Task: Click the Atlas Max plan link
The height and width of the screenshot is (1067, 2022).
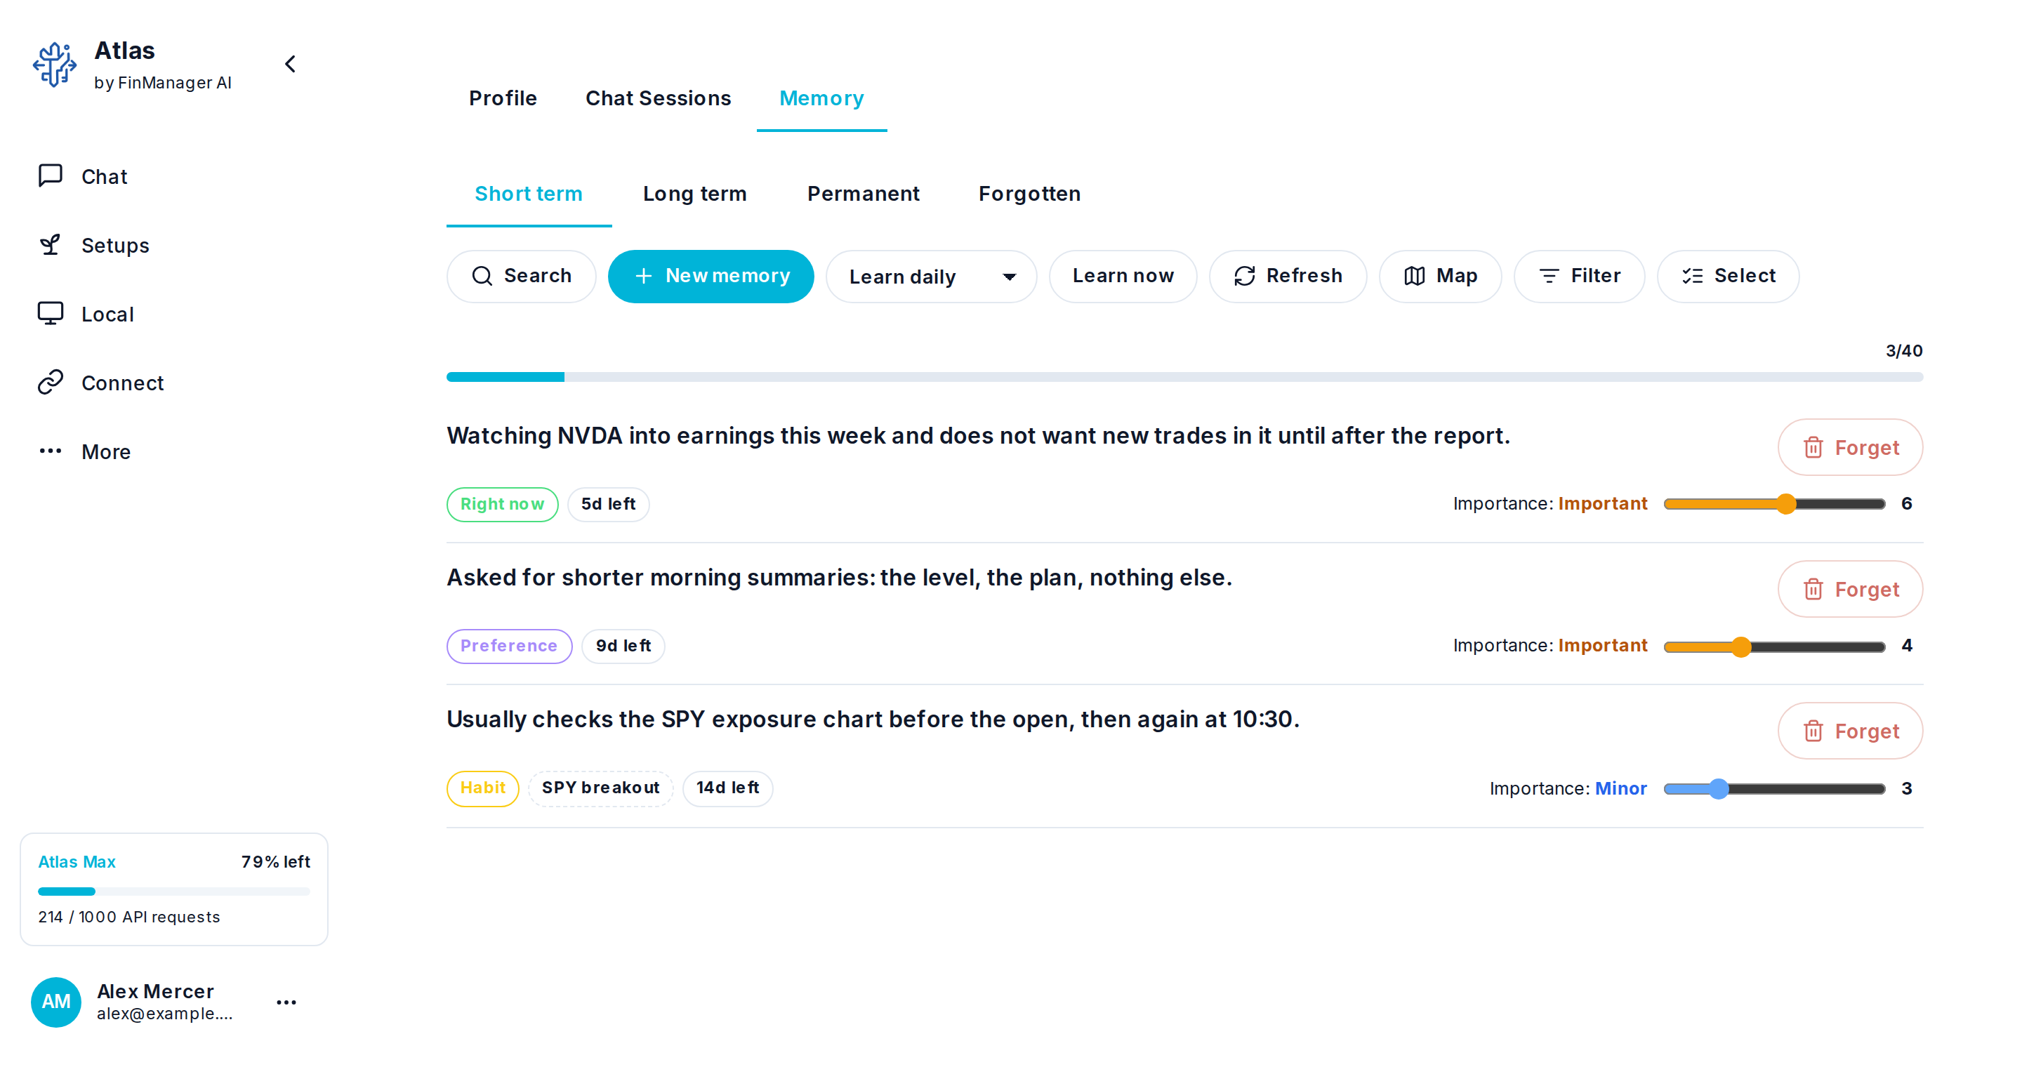Action: [x=77, y=861]
